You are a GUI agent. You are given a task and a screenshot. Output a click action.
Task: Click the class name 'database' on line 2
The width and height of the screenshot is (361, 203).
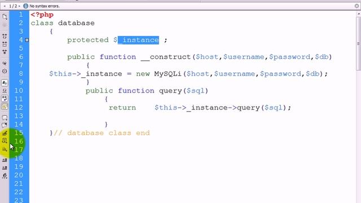[76, 23]
